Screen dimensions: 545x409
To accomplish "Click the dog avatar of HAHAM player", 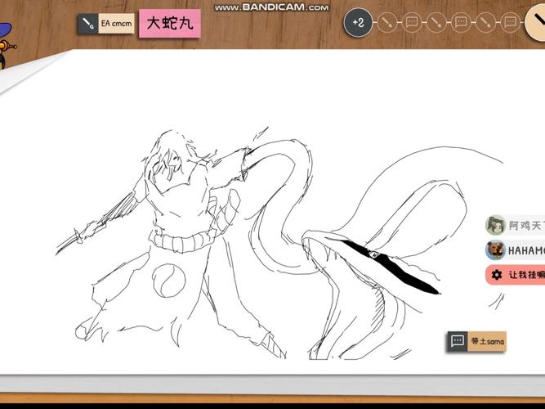I will pyautogui.click(x=495, y=250).
